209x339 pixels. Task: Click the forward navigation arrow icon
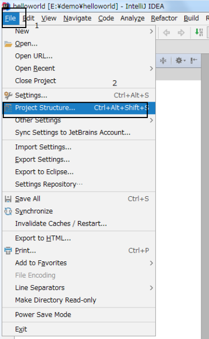181,33
